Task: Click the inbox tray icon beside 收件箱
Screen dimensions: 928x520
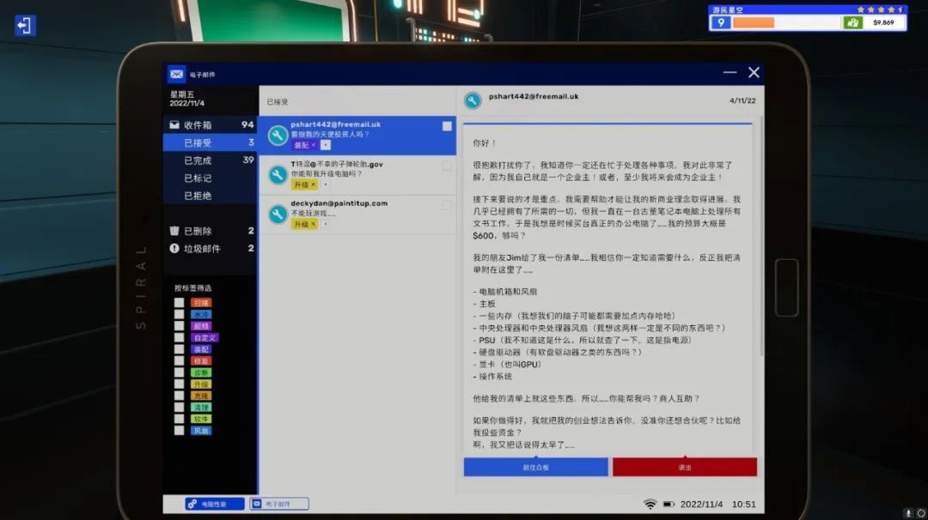Action: (x=174, y=124)
